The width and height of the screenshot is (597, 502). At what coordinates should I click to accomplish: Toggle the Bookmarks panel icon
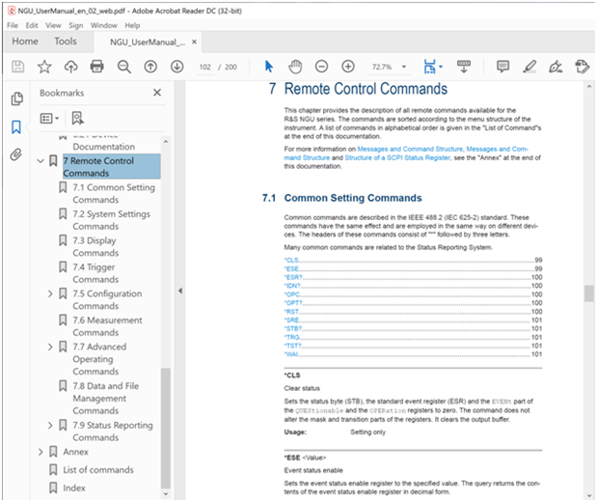click(x=16, y=127)
